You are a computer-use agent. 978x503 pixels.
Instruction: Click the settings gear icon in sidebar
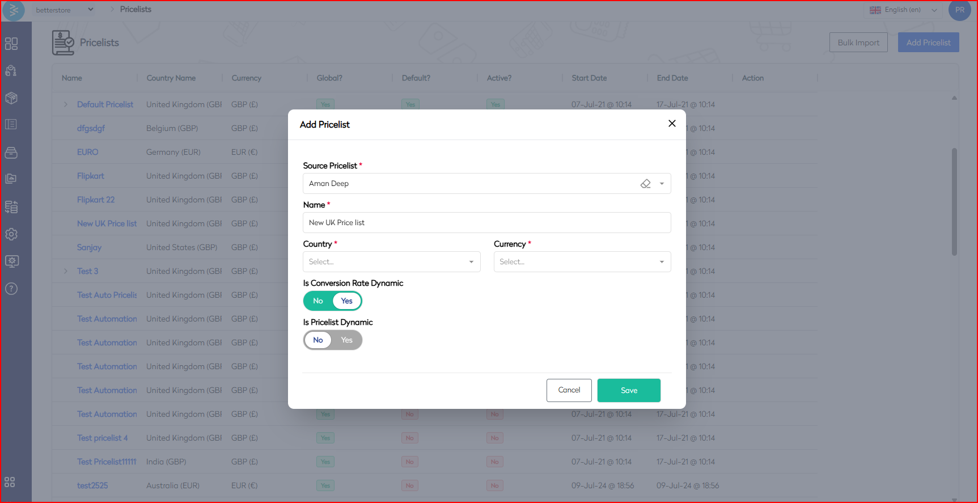11,234
